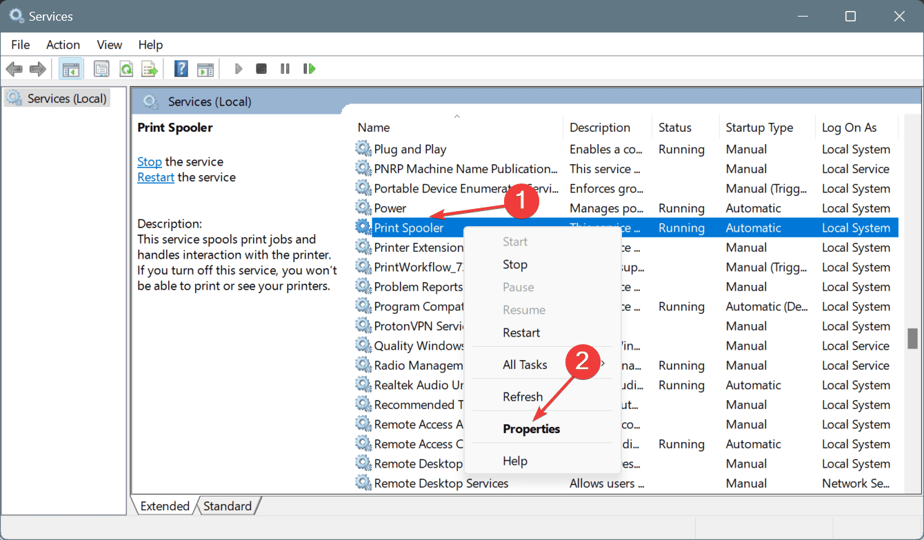
Task: Click the Back arrow toolbar icon
Action: (x=14, y=69)
